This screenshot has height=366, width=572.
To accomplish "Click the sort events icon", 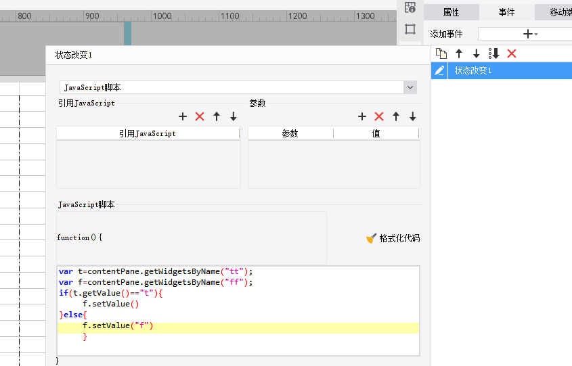I will [494, 53].
